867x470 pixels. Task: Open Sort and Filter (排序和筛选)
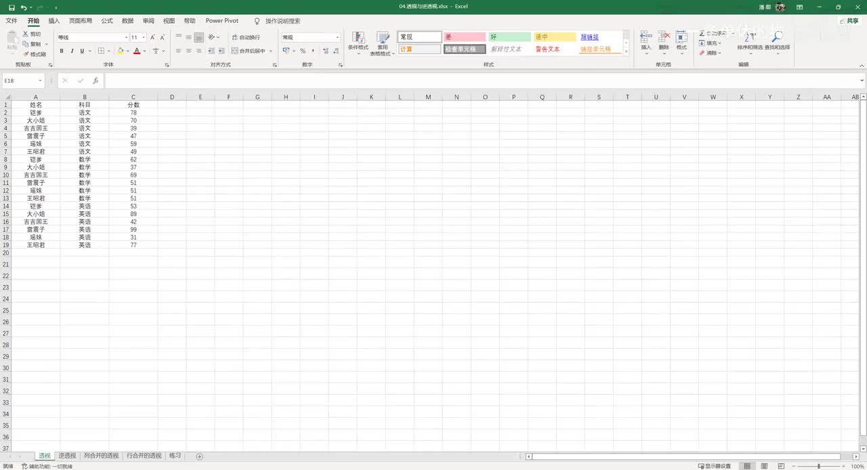[750, 42]
